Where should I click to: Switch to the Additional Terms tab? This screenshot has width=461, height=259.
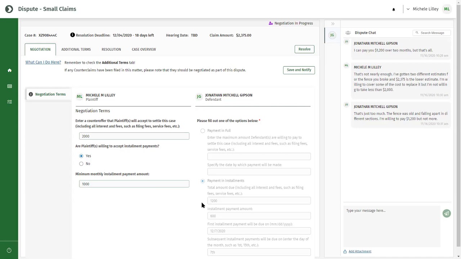(x=76, y=49)
